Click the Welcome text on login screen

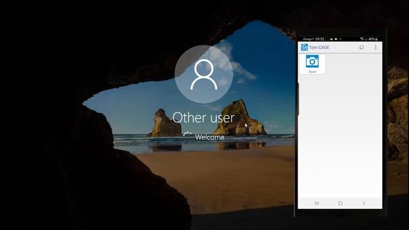(210, 137)
